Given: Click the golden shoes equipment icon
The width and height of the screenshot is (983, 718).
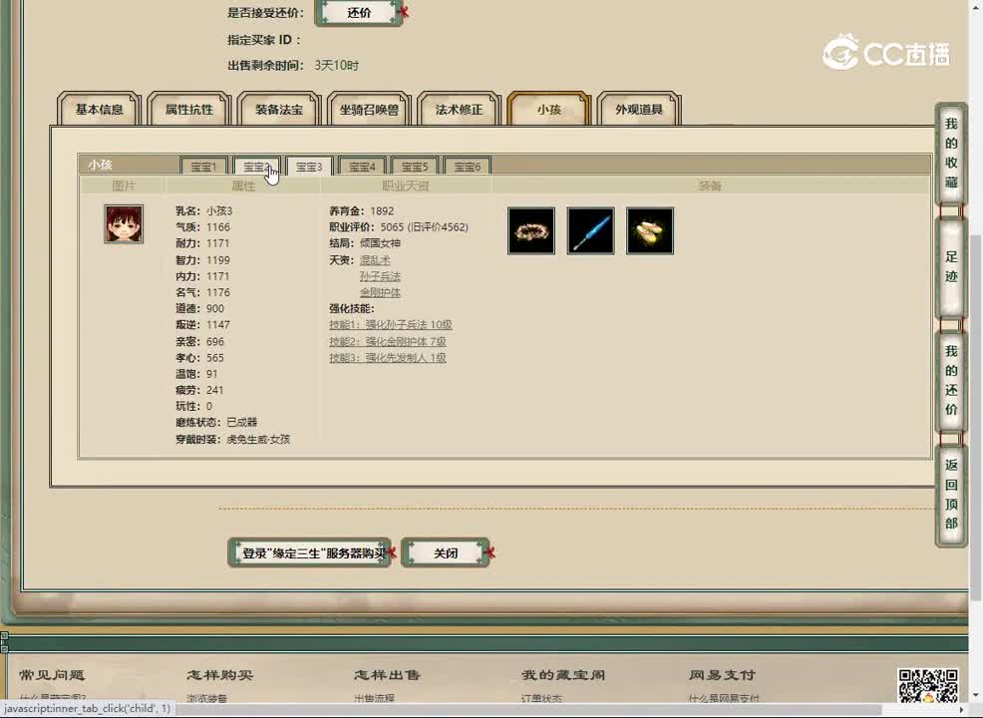Looking at the screenshot, I should pos(650,230).
